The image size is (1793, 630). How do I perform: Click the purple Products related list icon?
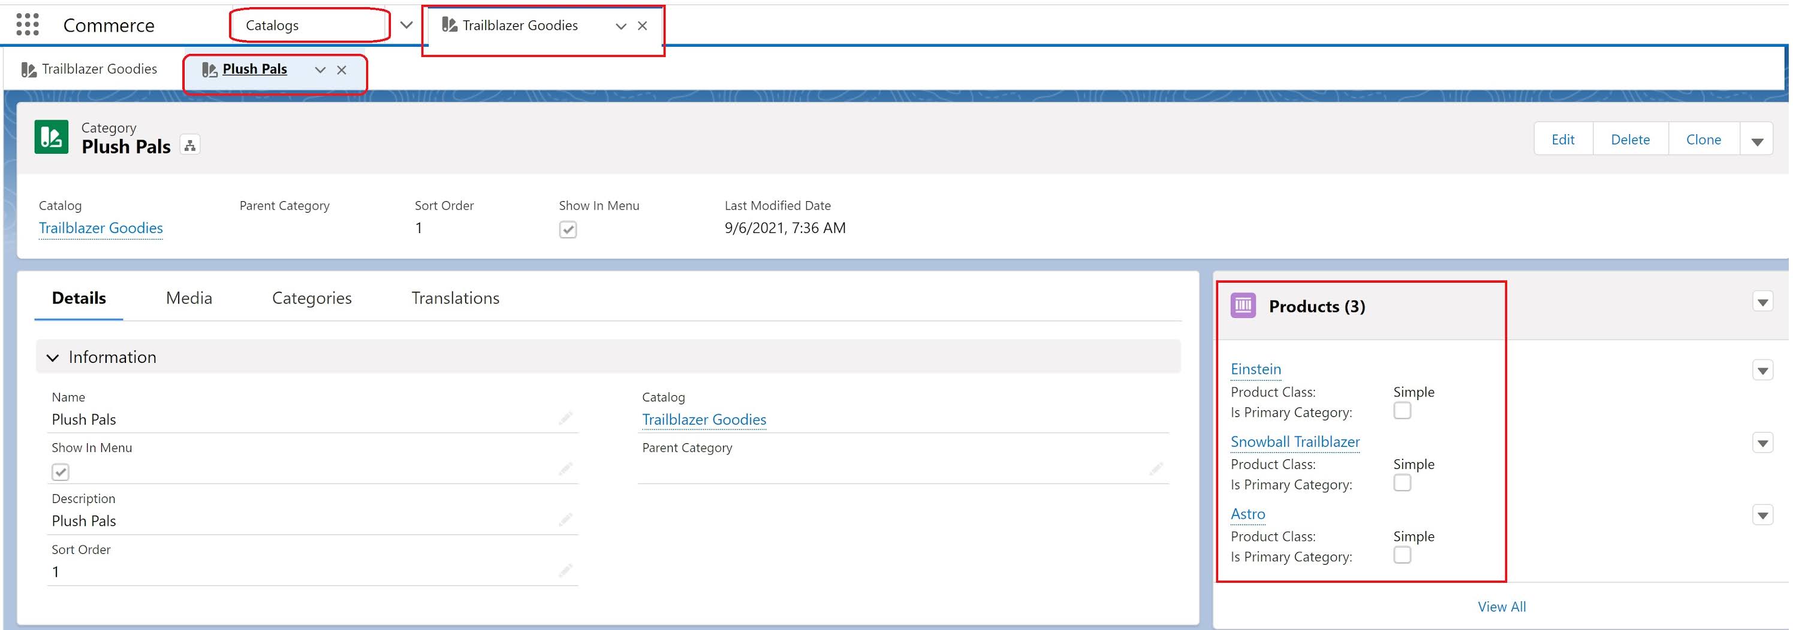1243,305
